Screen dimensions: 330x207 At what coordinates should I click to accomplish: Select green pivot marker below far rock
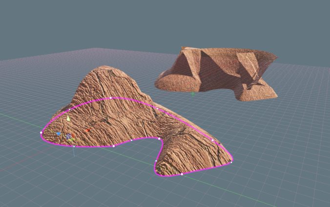pos(193,93)
